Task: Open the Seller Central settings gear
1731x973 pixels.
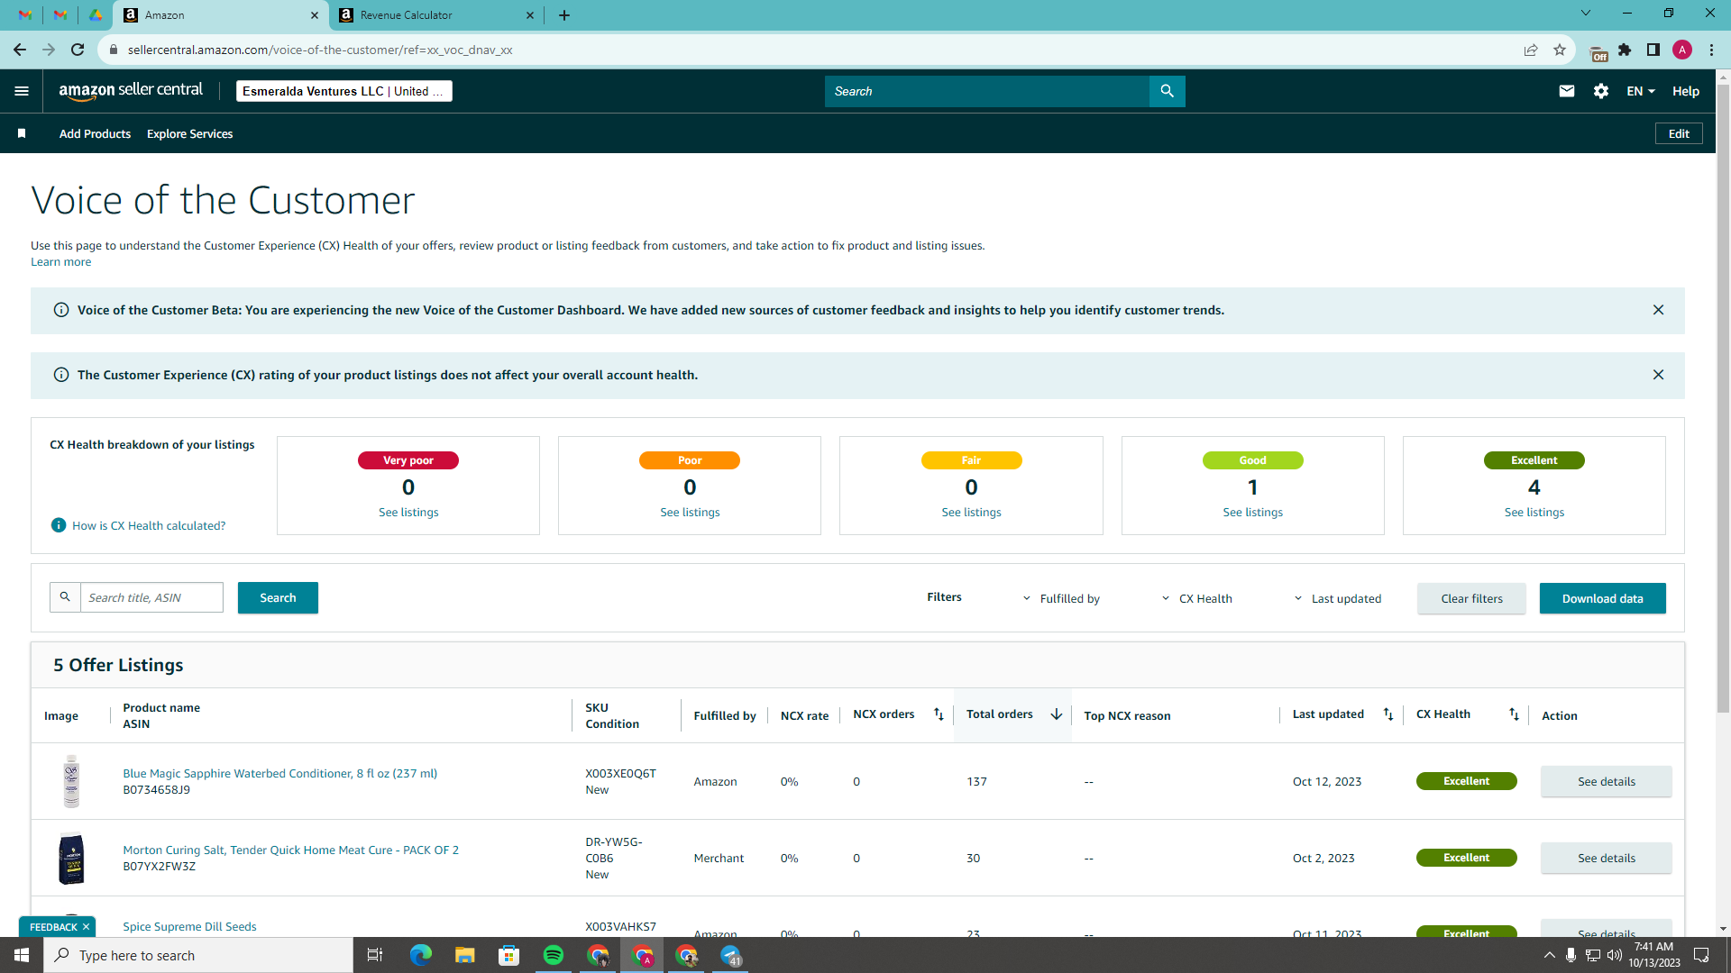Action: point(1601,91)
